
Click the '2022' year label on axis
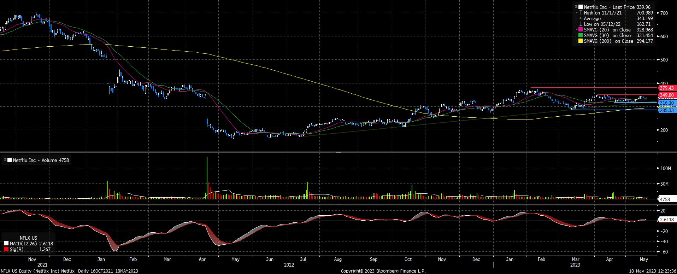click(289, 264)
